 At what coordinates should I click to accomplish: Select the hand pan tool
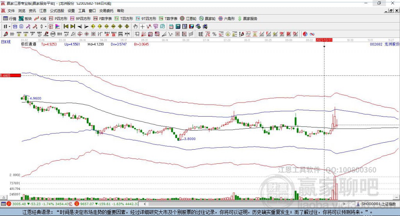pos(136,27)
